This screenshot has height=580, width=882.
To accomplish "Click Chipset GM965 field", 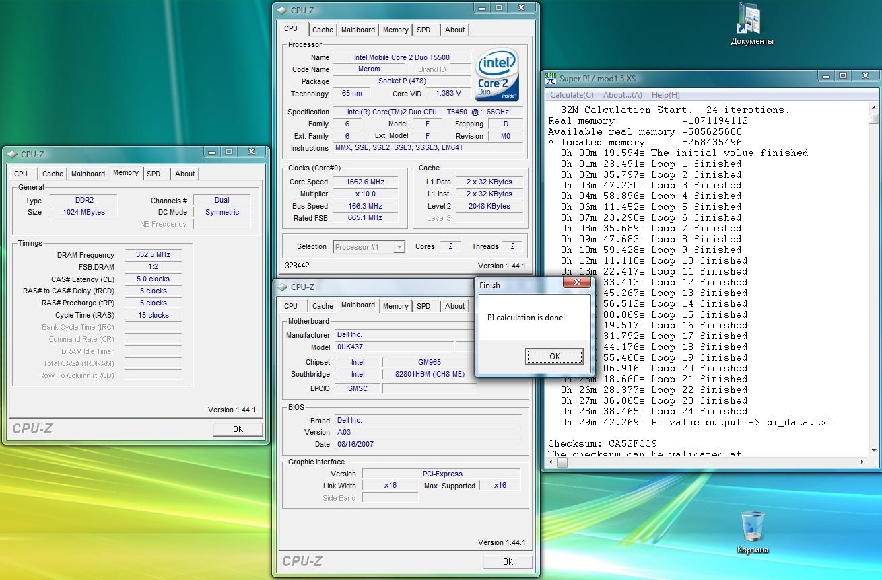I will click(429, 362).
